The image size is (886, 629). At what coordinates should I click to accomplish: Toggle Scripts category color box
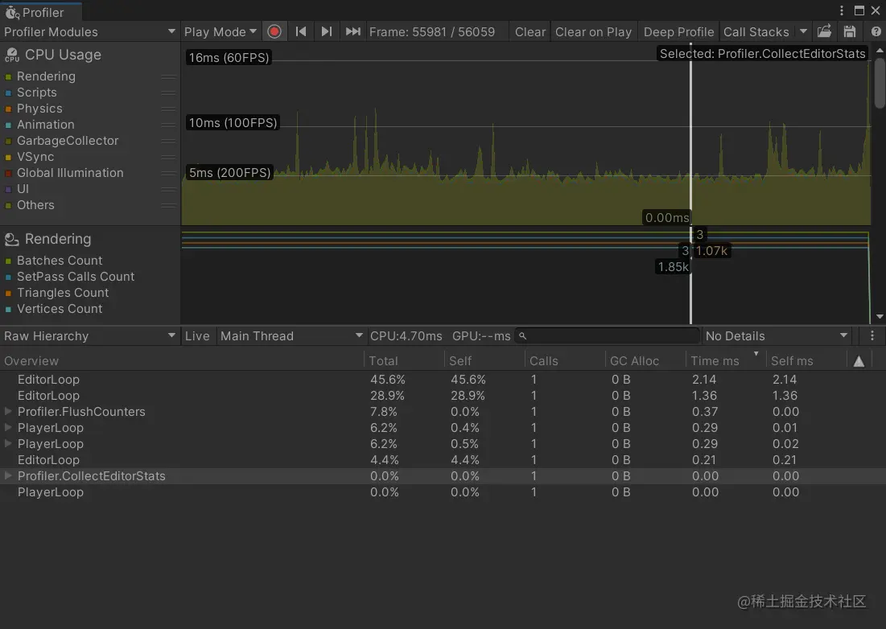pyautogui.click(x=9, y=92)
